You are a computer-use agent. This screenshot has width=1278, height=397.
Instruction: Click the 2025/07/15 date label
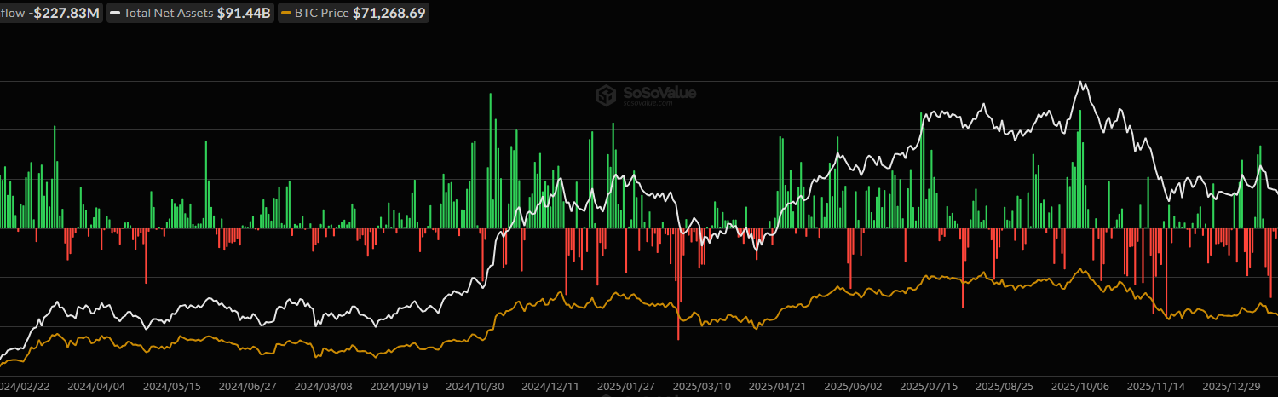coord(928,385)
